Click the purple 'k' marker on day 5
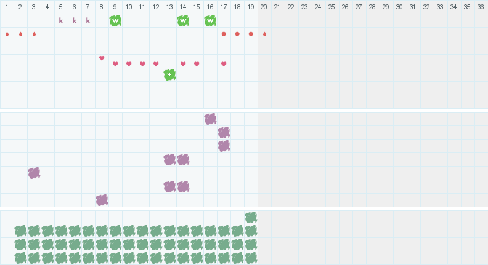The height and width of the screenshot is (265, 488). point(60,20)
